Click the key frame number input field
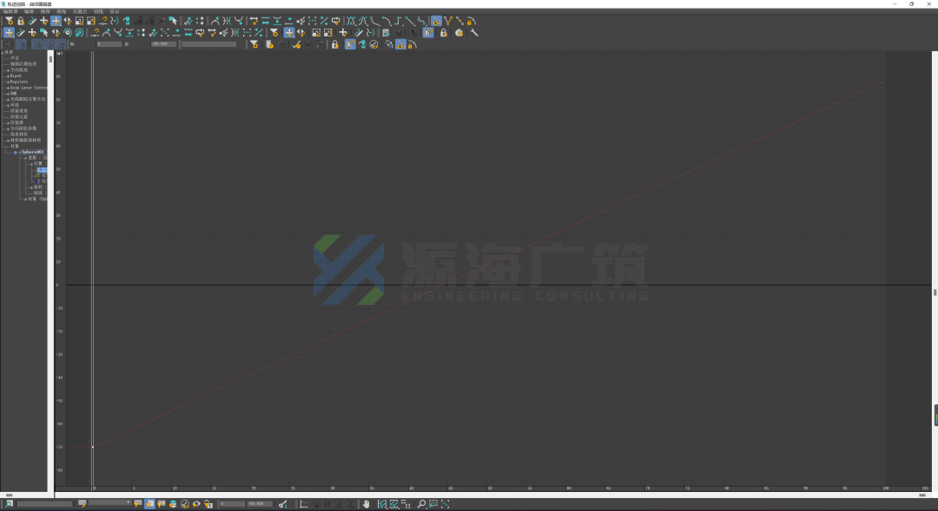938x511 pixels. click(x=232, y=504)
